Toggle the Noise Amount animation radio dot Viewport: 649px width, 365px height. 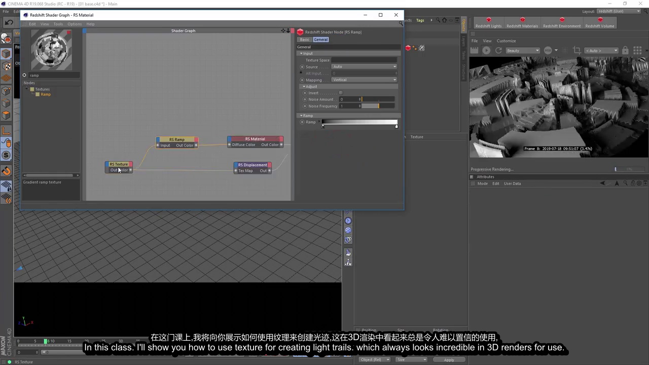point(305,99)
